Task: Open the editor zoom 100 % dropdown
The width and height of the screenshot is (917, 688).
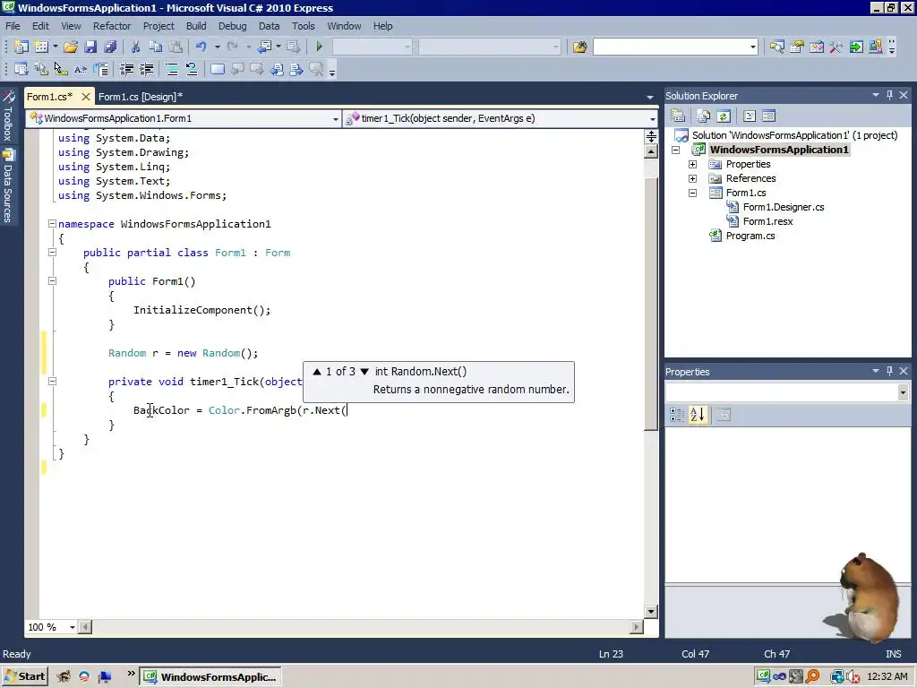Action: 73,627
